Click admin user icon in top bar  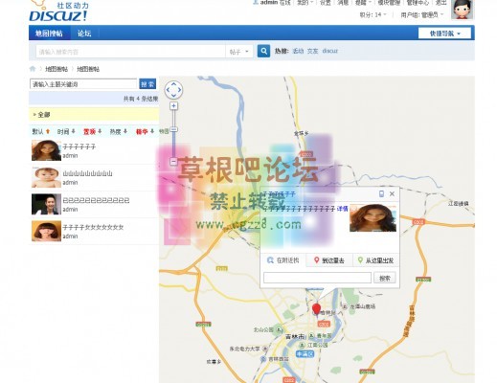pyautogui.click(x=256, y=3)
